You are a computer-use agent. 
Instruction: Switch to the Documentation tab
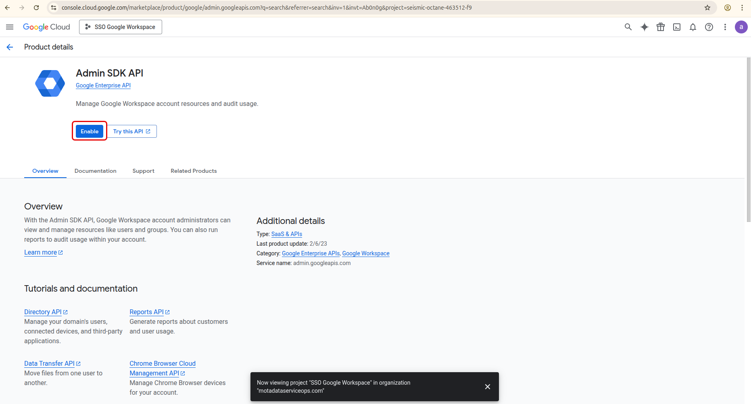point(95,171)
